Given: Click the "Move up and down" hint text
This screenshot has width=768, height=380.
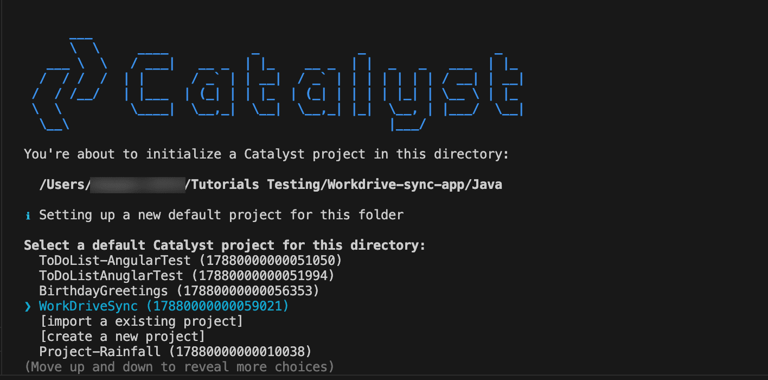Looking at the screenshot, I should coord(179,367).
